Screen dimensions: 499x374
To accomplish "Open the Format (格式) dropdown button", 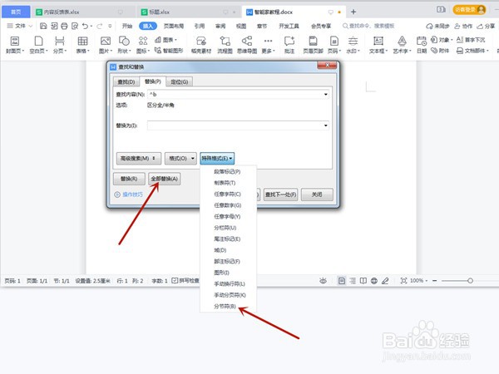I will click(x=180, y=159).
